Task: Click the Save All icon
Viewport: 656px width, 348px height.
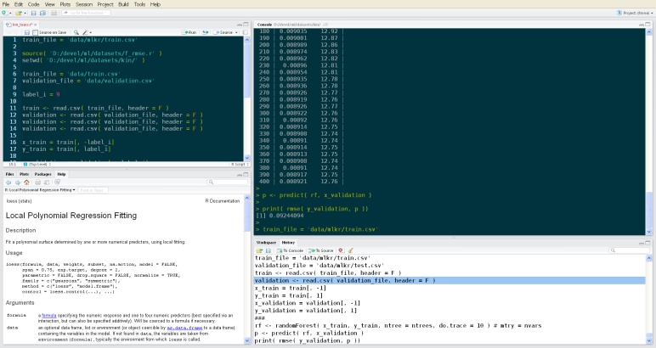Action: 42,13
